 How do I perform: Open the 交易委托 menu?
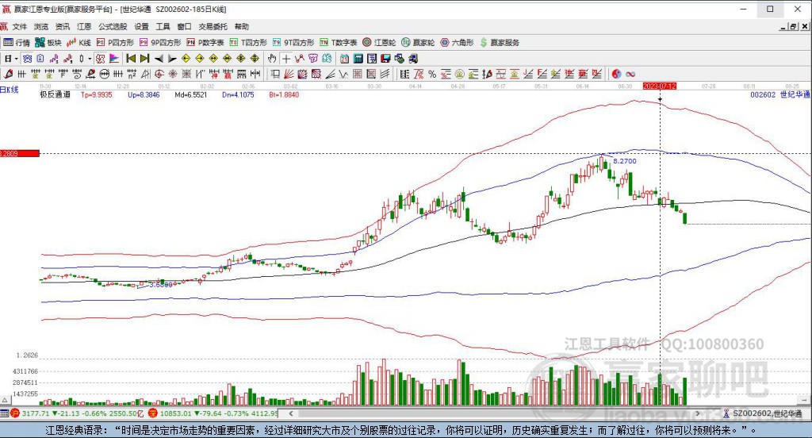tap(213, 26)
